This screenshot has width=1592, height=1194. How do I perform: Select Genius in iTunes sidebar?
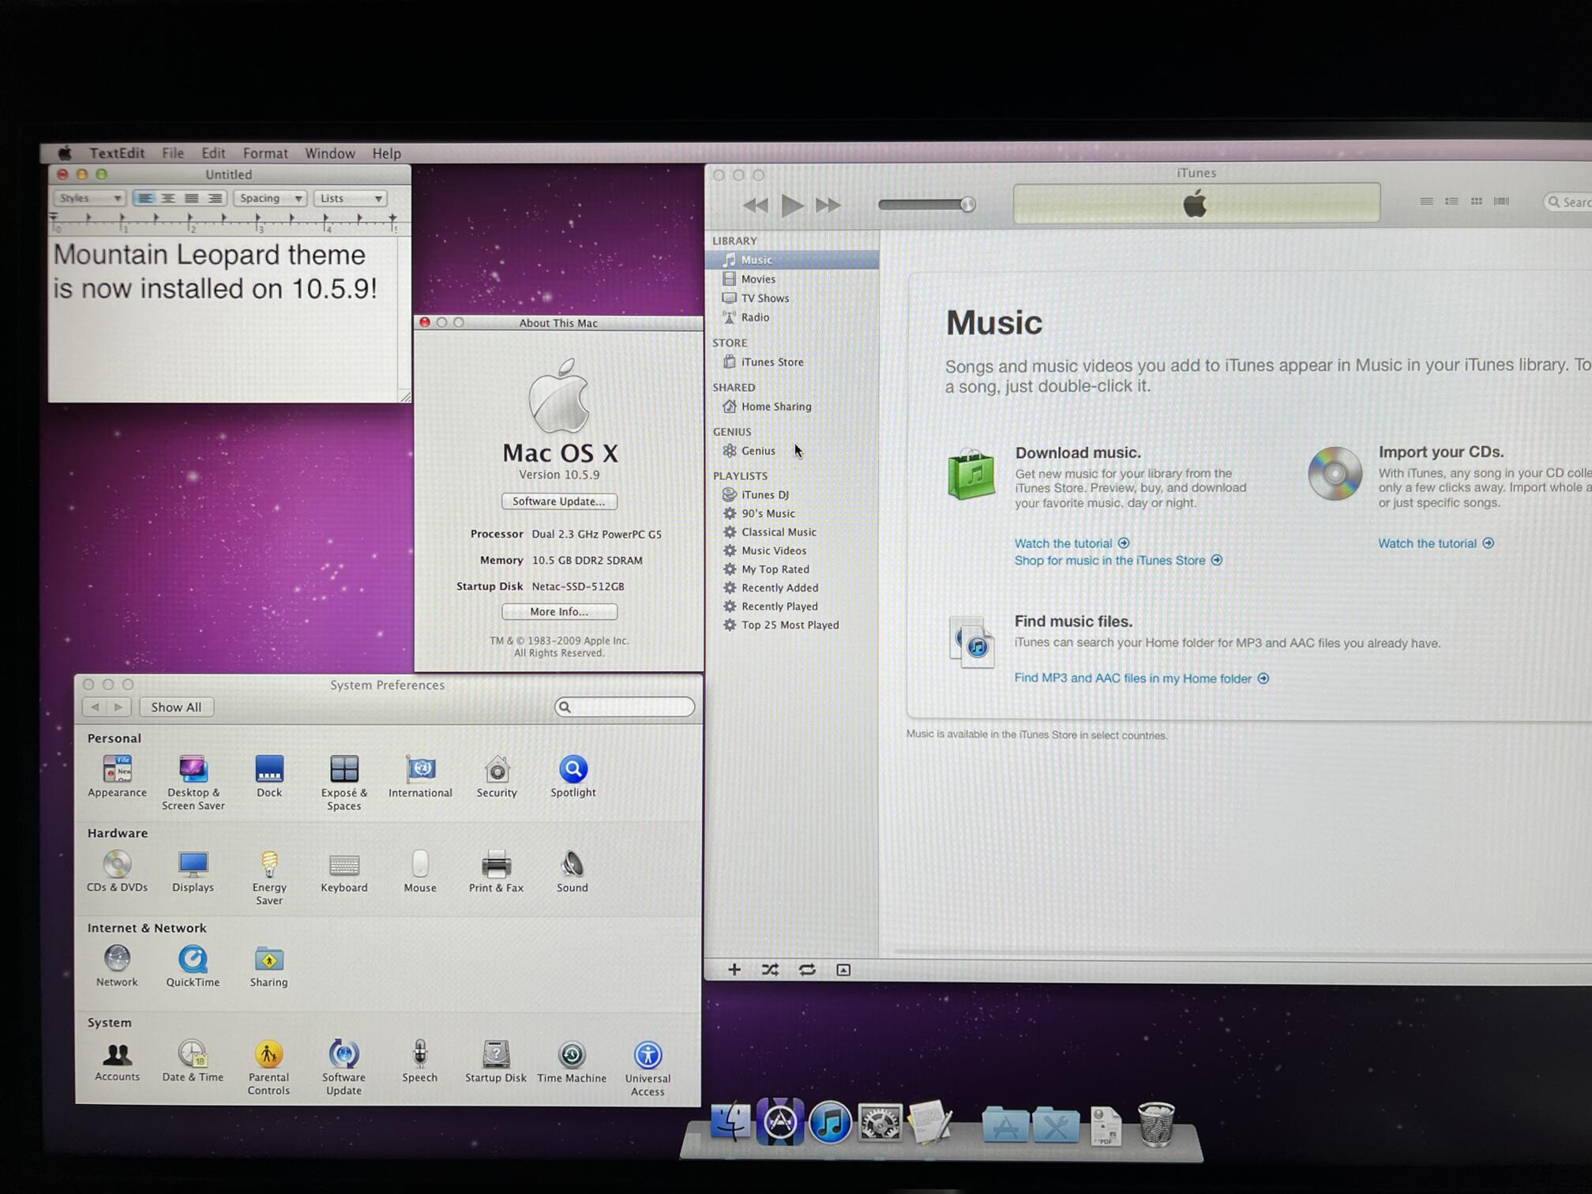pyautogui.click(x=791, y=451)
